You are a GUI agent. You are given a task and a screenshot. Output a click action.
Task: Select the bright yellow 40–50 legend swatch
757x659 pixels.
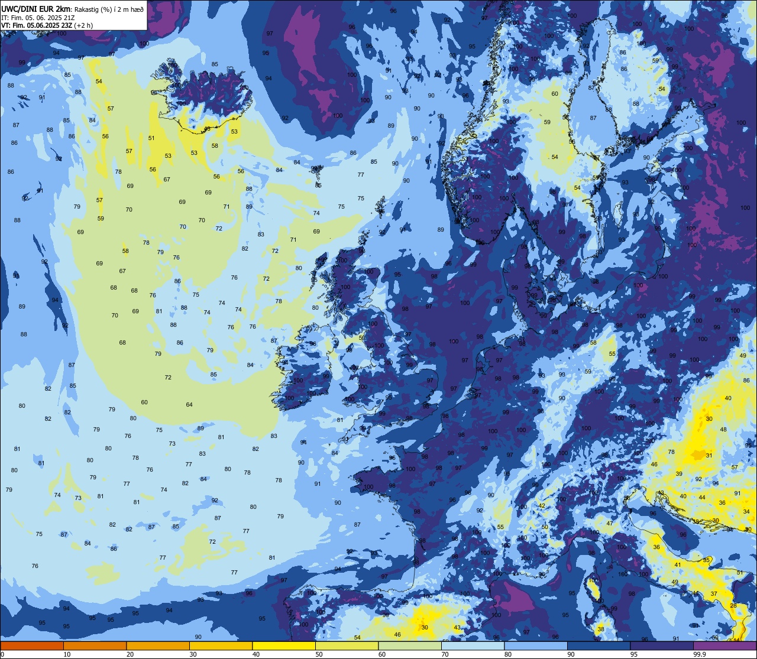[284, 645]
